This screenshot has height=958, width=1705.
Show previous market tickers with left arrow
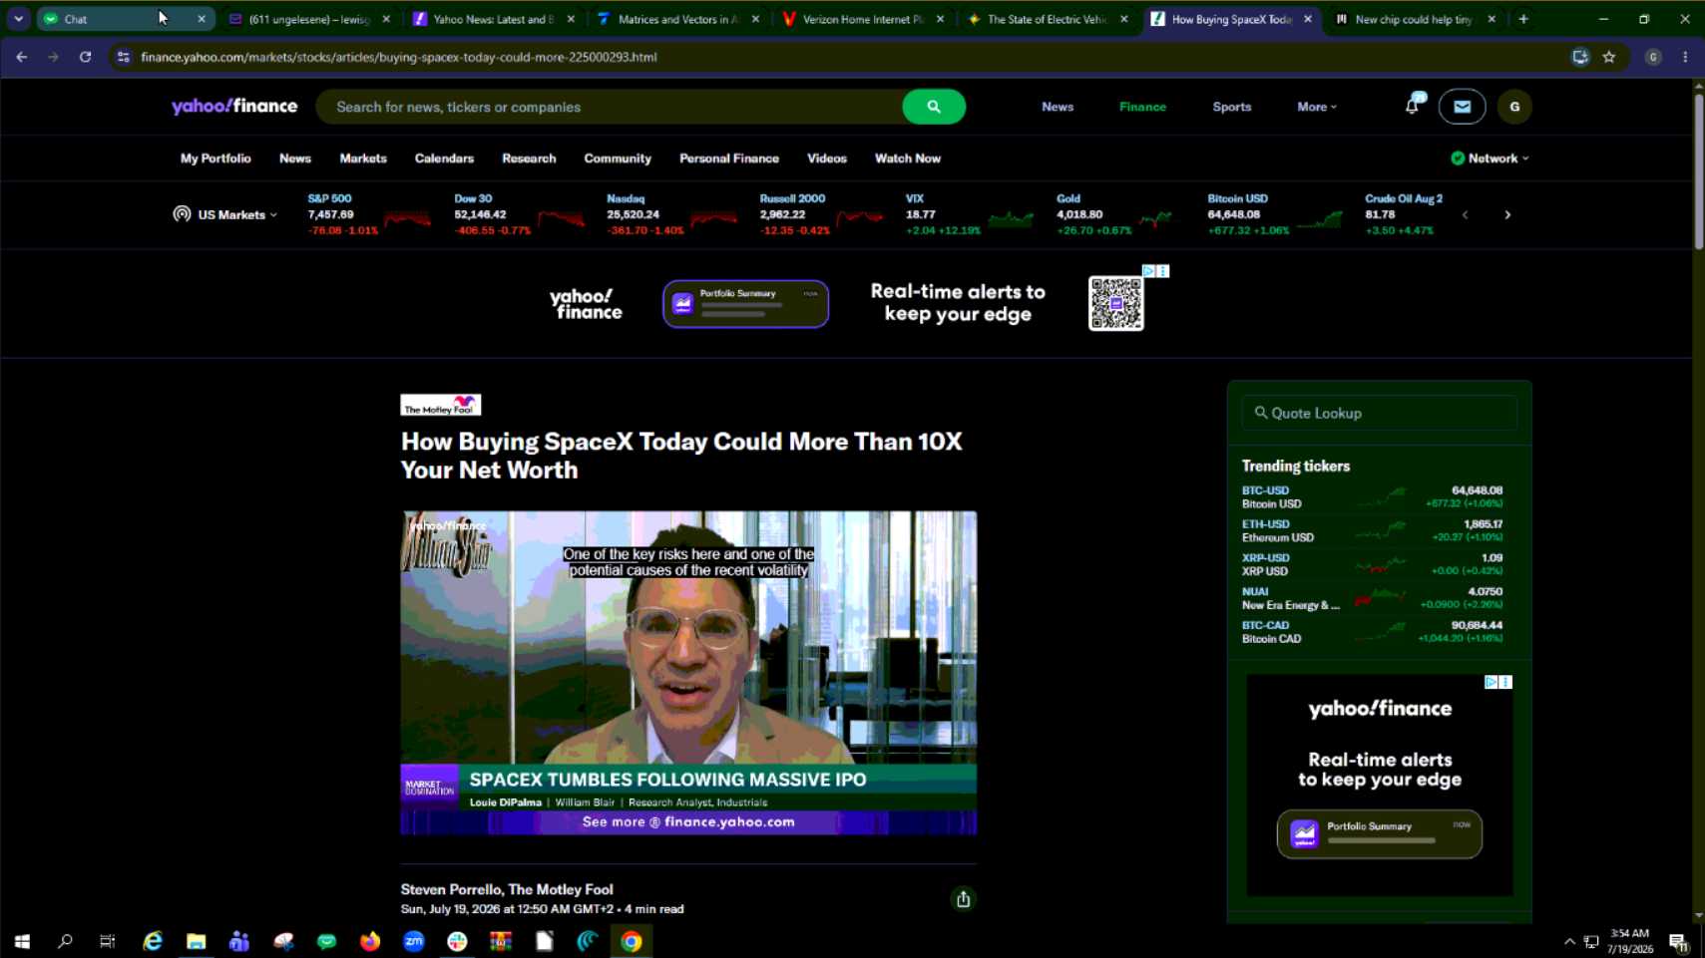(x=1465, y=214)
